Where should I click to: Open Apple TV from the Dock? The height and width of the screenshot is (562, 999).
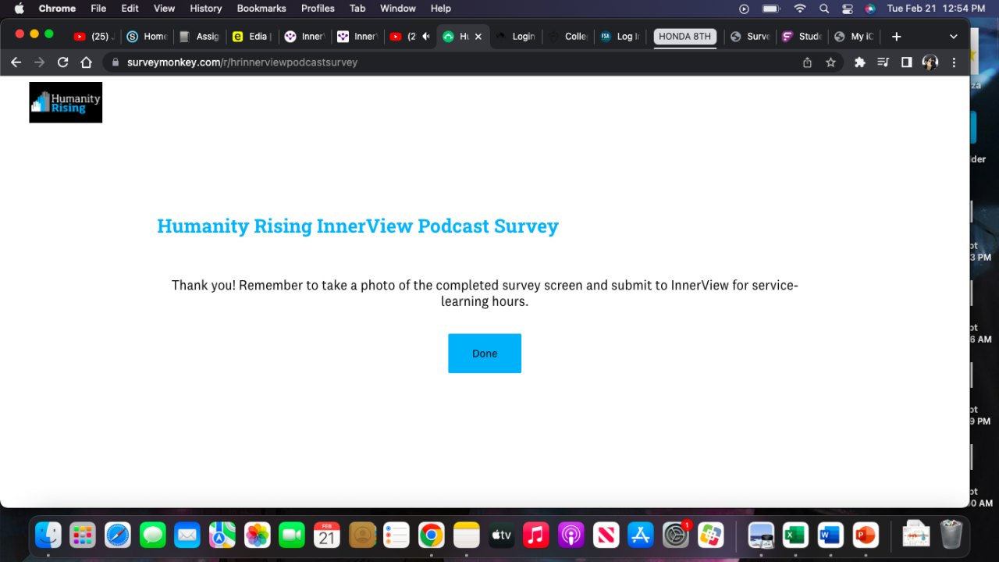pyautogui.click(x=501, y=535)
